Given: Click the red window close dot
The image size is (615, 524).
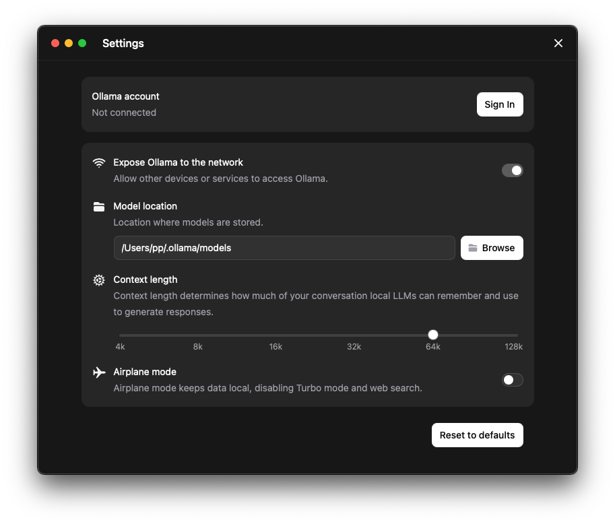Looking at the screenshot, I should (55, 43).
